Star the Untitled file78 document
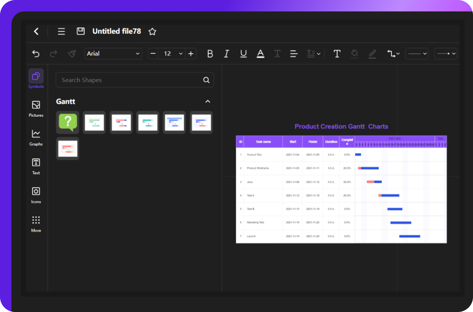Screen dimensions: 473x312 (152, 31)
